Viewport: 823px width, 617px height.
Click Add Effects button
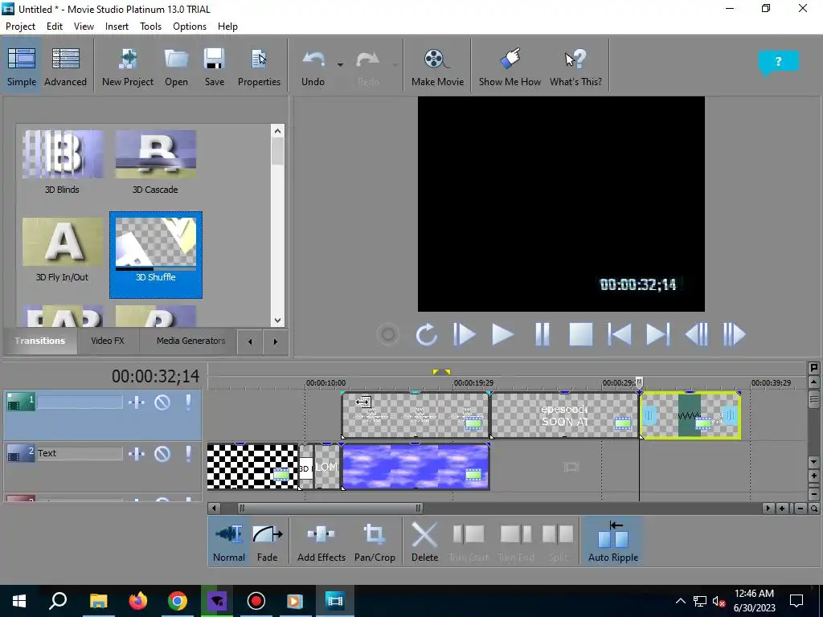point(321,541)
